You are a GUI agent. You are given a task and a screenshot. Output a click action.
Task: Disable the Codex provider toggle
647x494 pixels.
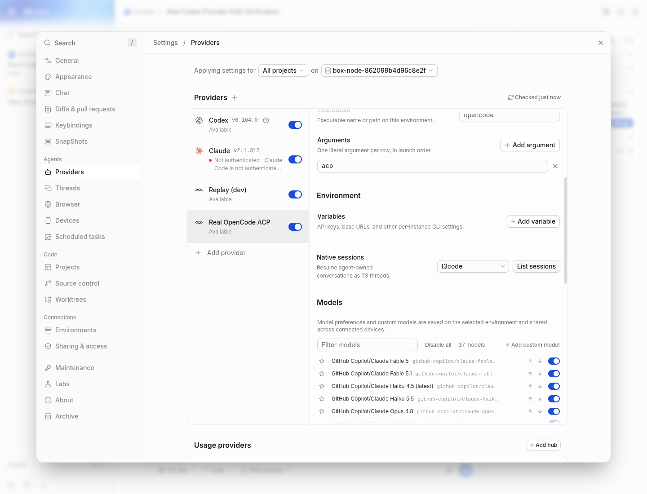[x=295, y=125]
